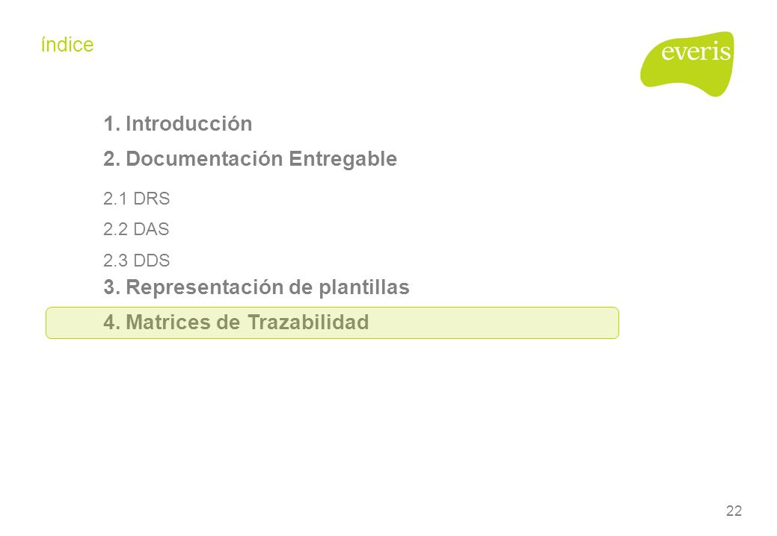Click the word 'Documentación' in item 2
Image resolution: width=777 pixels, height=536 pixels.
204,159
